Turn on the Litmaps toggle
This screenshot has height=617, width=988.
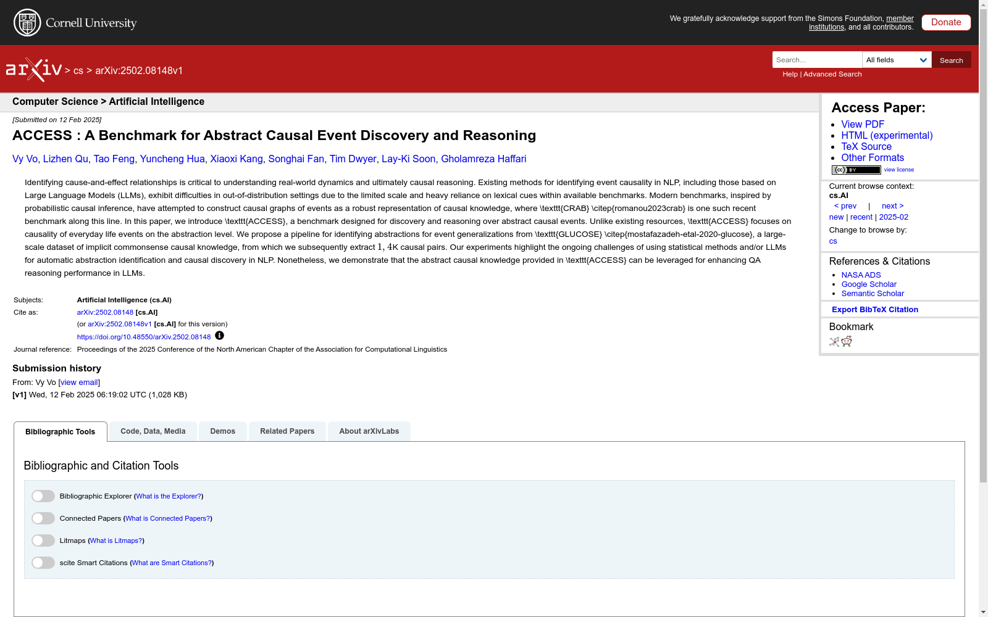43,540
